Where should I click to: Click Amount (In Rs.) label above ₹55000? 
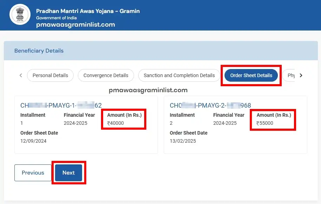(x=274, y=115)
